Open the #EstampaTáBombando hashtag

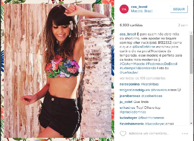[138, 68]
